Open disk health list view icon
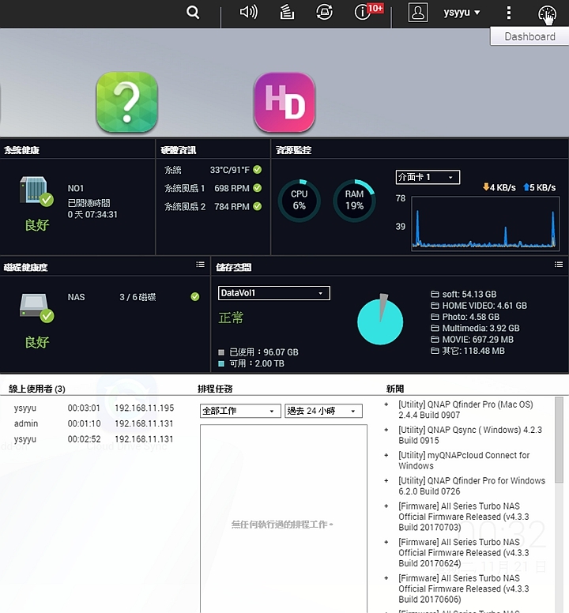Viewport: 569px width, 613px height. click(x=200, y=265)
